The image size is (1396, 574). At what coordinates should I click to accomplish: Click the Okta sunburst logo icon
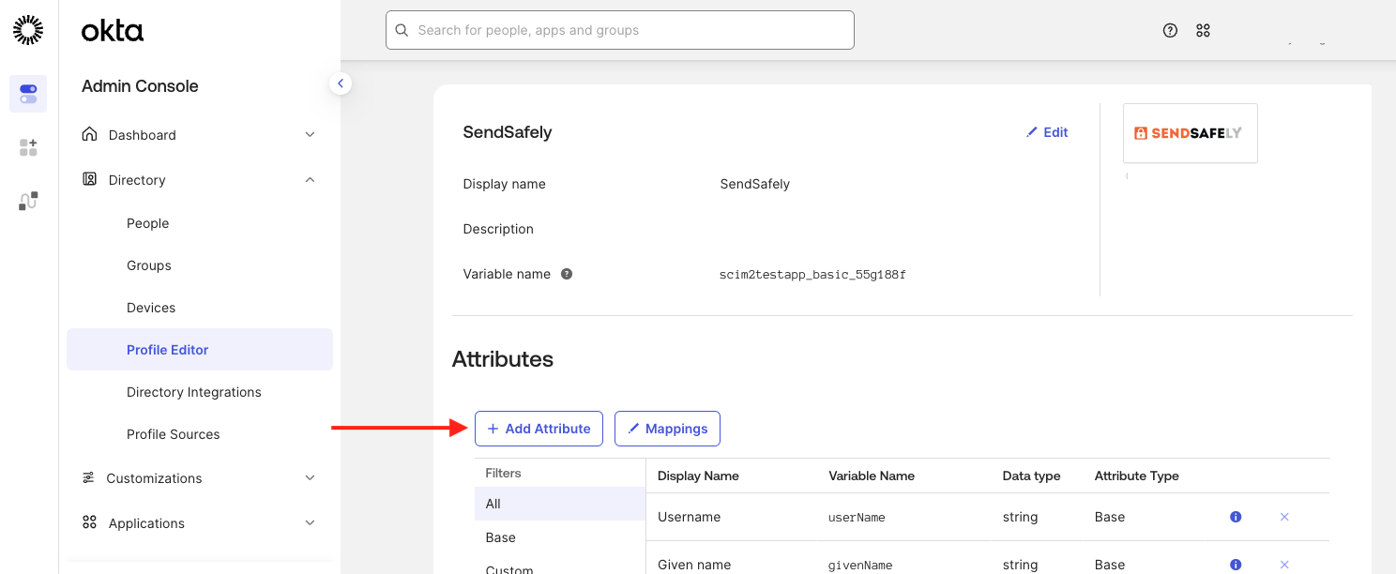coord(28,30)
